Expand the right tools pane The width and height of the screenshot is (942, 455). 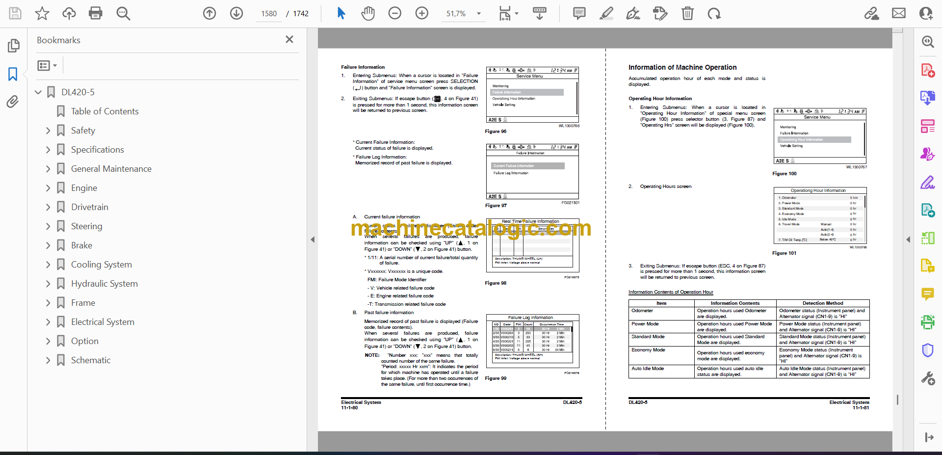click(x=929, y=437)
